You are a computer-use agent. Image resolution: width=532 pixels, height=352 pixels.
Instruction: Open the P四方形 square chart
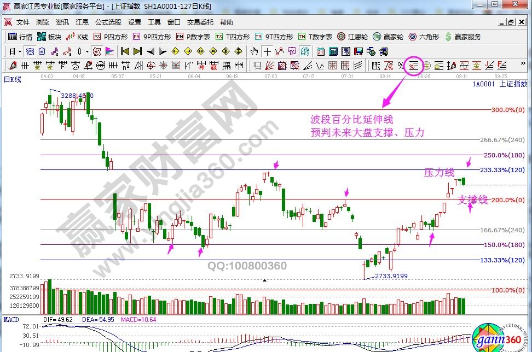click(x=110, y=37)
